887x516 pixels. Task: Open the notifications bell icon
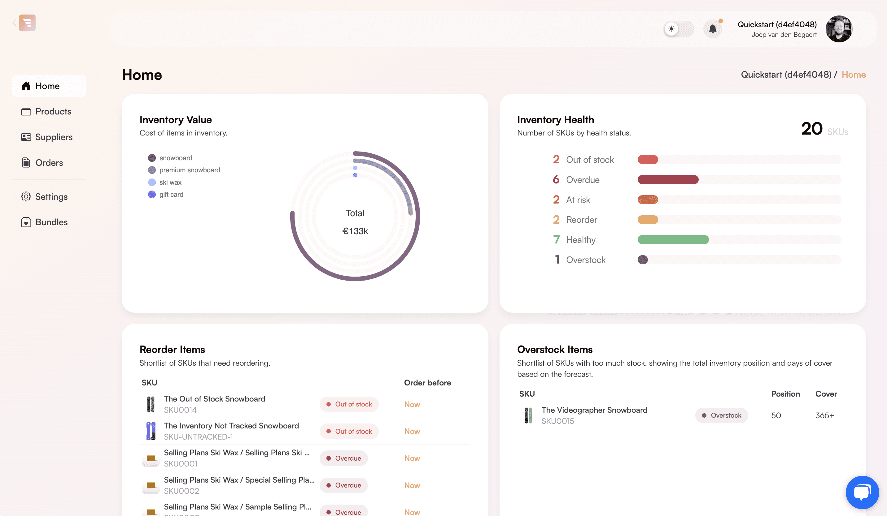[712, 29]
